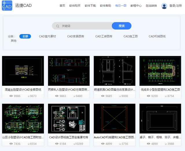Select the CAD室内素材 category
This screenshot has height=151, width=185.
[47, 36]
